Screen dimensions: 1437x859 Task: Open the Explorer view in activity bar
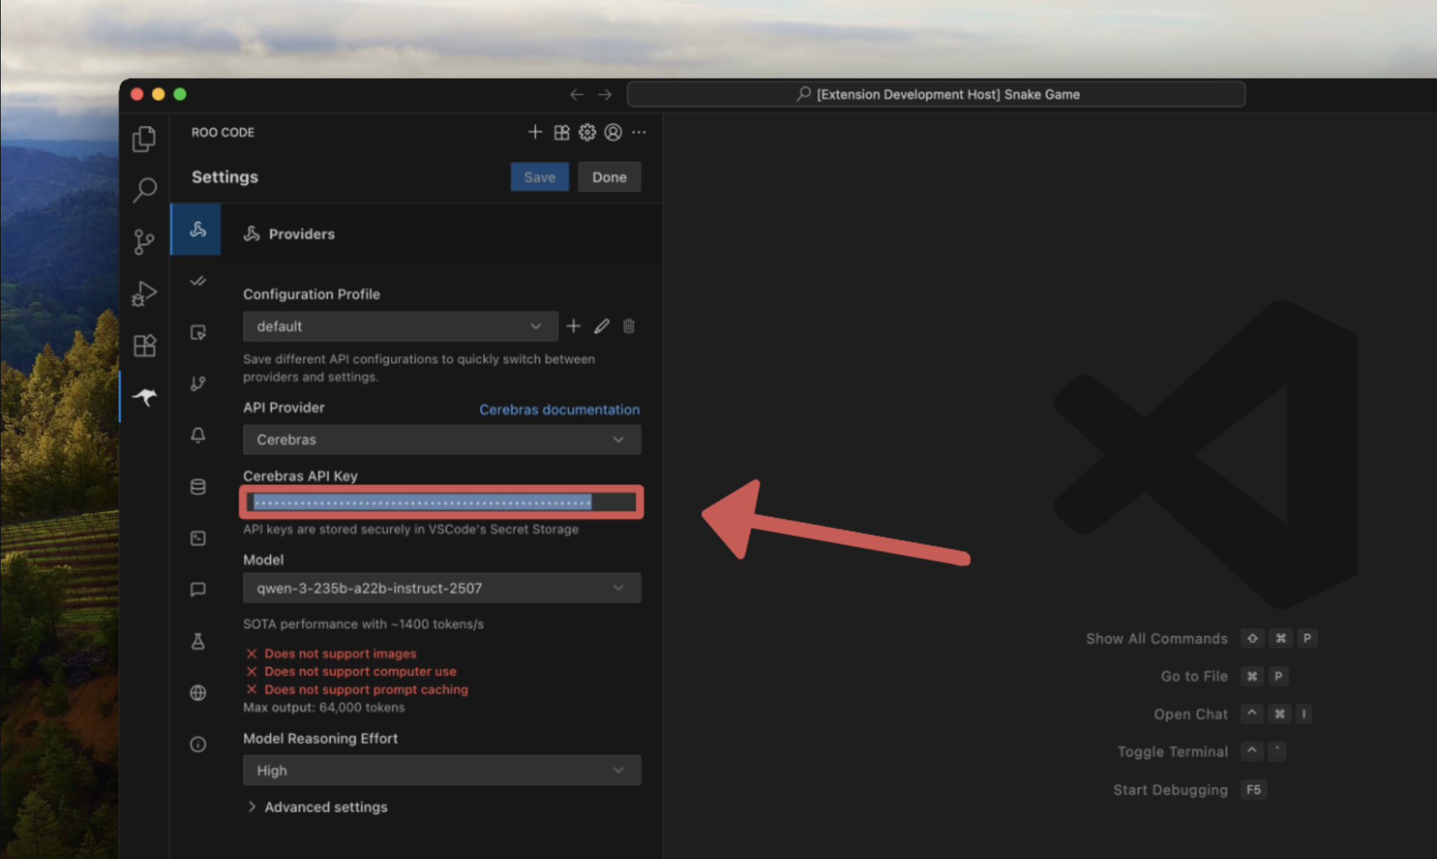(x=144, y=139)
